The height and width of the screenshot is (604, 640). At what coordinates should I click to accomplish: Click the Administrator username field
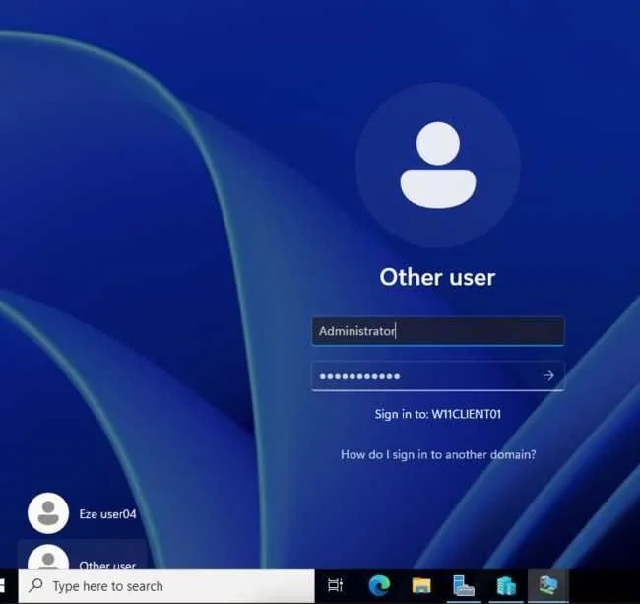[437, 332]
